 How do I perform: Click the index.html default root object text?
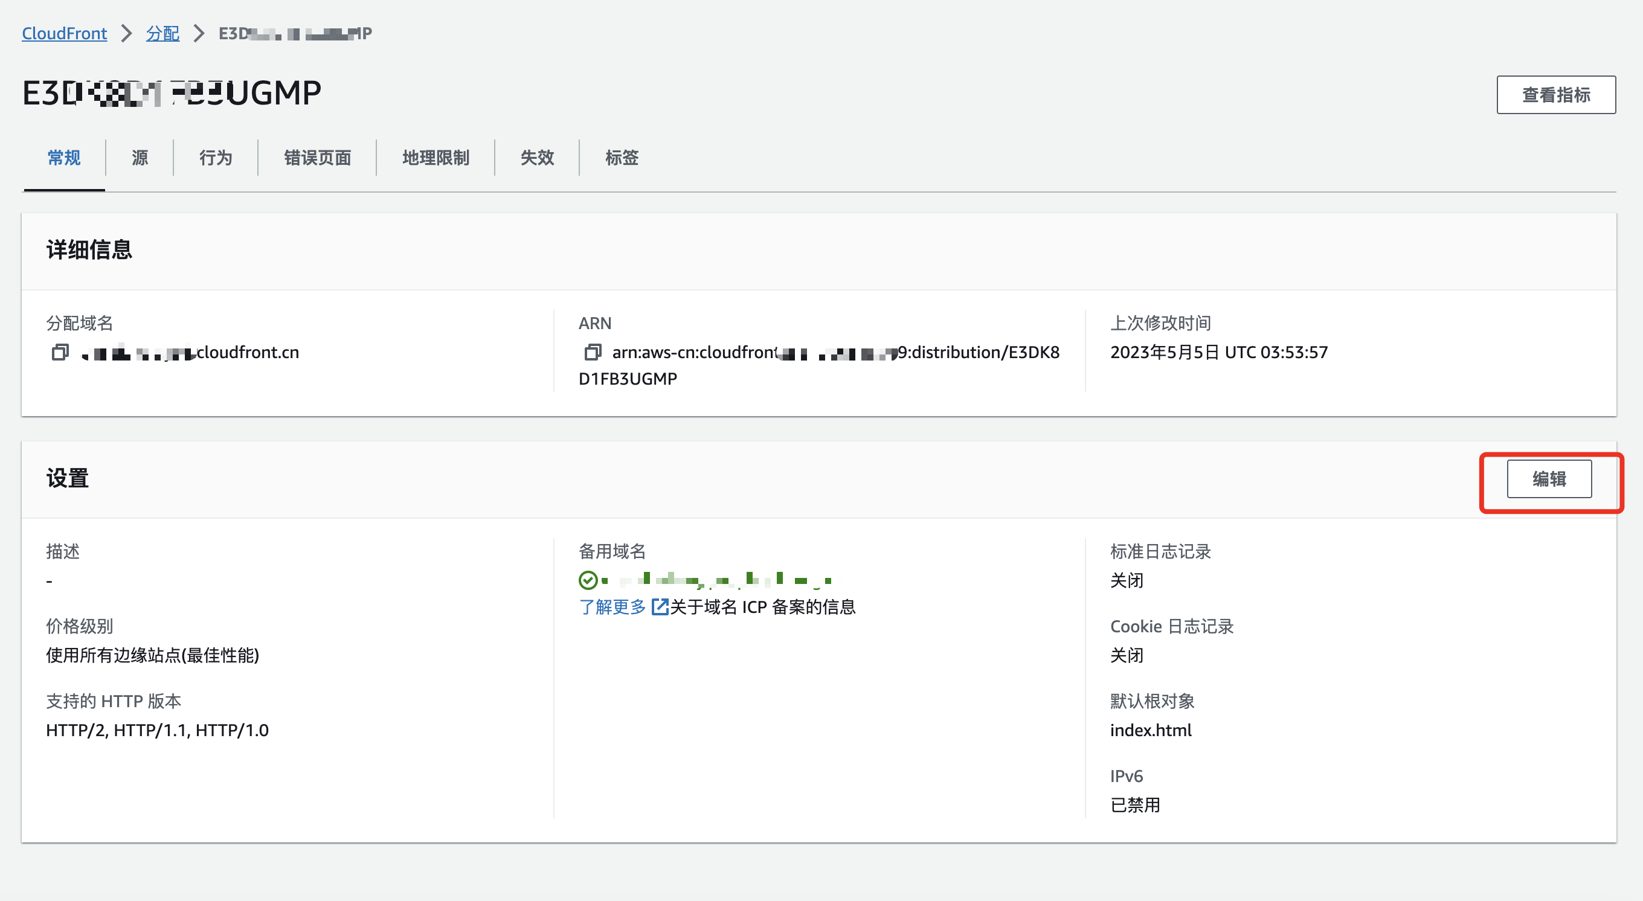click(1151, 730)
